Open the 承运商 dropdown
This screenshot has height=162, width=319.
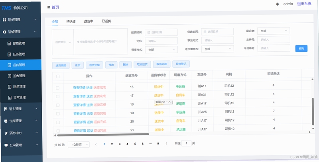tap(274, 31)
